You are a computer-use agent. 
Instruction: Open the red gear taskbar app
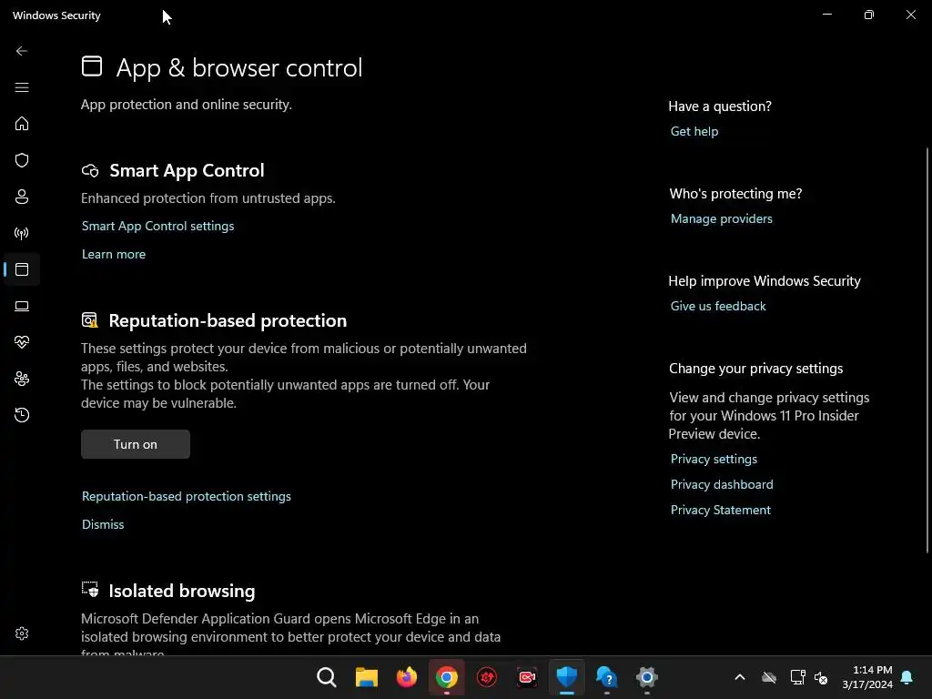[487, 677]
